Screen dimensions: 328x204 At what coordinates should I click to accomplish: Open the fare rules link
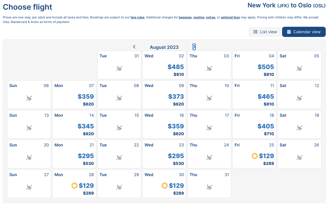(137, 17)
